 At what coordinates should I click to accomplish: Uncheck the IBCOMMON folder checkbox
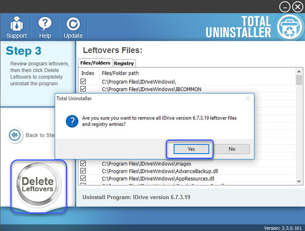coord(83,89)
